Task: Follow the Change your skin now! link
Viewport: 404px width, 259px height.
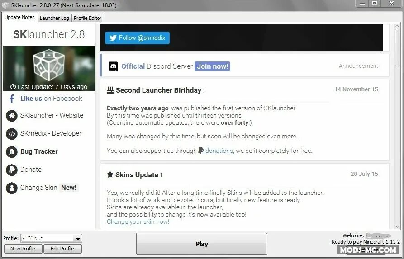Action: tap(138, 221)
